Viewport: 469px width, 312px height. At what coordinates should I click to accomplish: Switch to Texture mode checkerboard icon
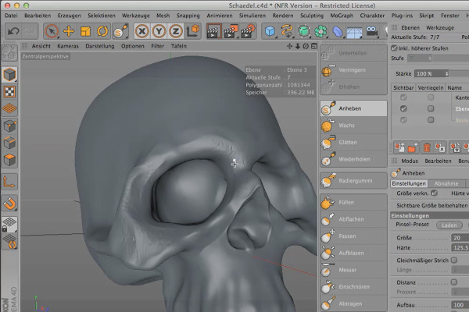pyautogui.click(x=9, y=92)
